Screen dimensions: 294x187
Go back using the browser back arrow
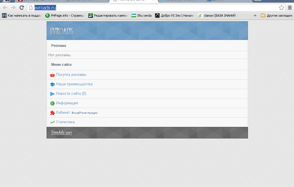pos(5,7)
